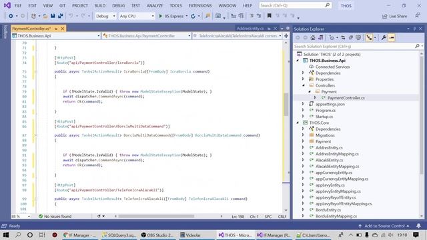Save the current file with the floppy icon
This screenshot has height=240, width=427.
(x=53, y=16)
